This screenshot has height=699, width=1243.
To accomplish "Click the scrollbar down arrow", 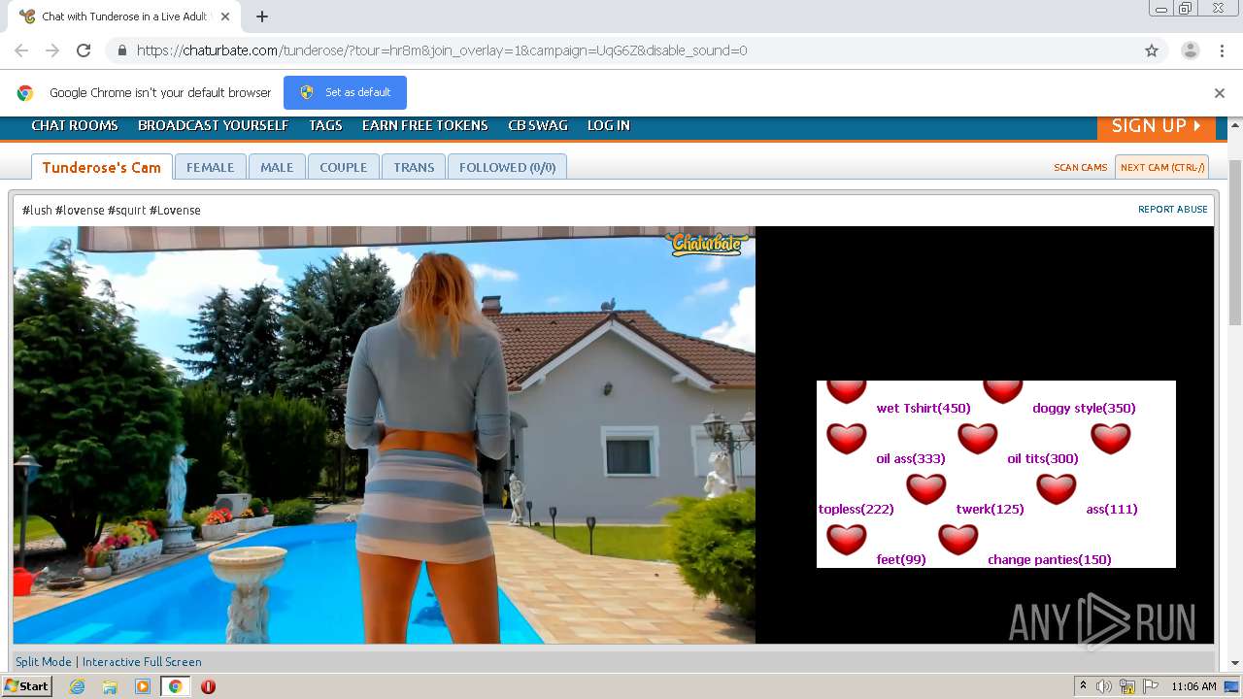I will point(1235,663).
